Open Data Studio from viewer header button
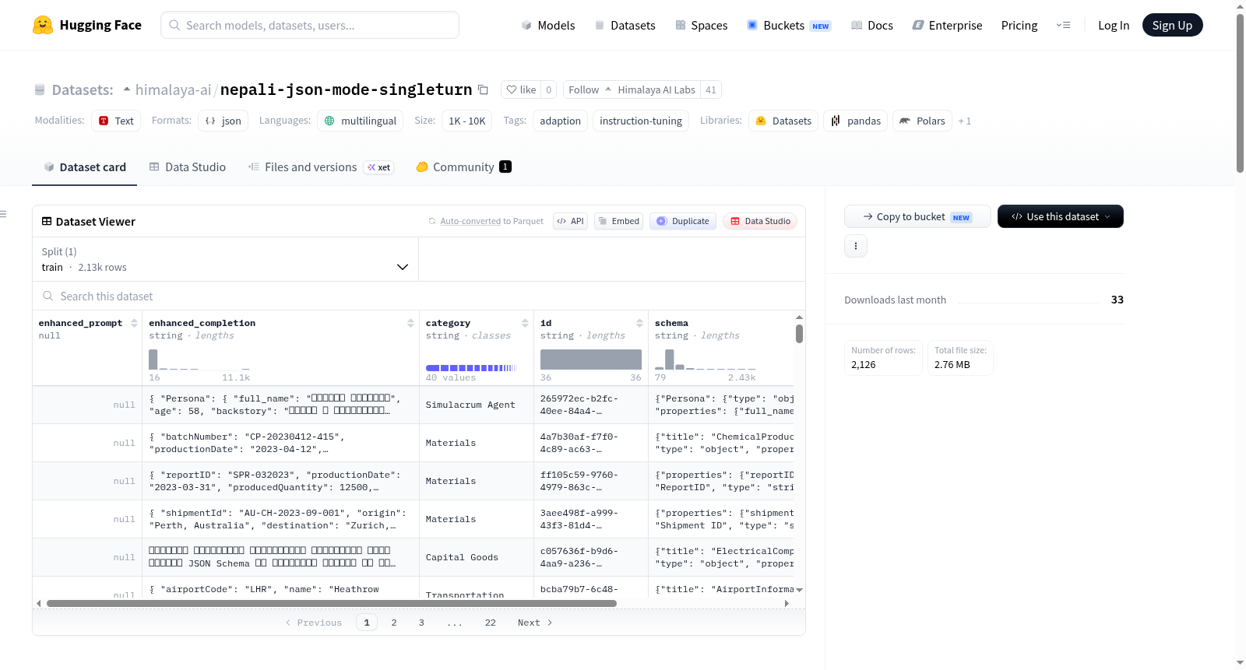The image size is (1246, 670). [760, 221]
